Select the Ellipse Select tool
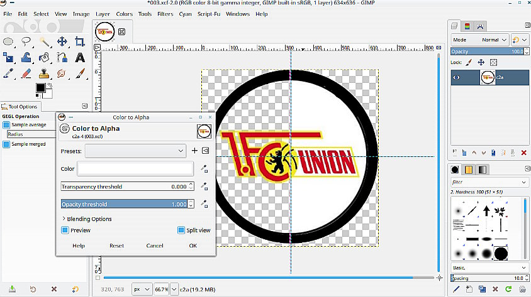The width and height of the screenshot is (531, 297). point(8,41)
